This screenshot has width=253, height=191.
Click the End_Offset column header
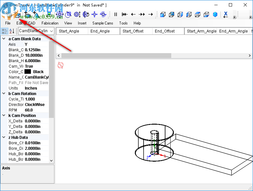pyautogui.click(x=168, y=31)
